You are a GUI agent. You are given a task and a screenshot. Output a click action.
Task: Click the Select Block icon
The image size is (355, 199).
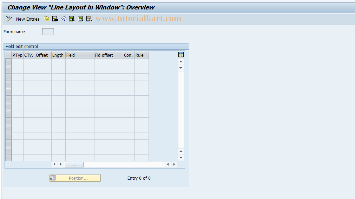tap(80, 19)
